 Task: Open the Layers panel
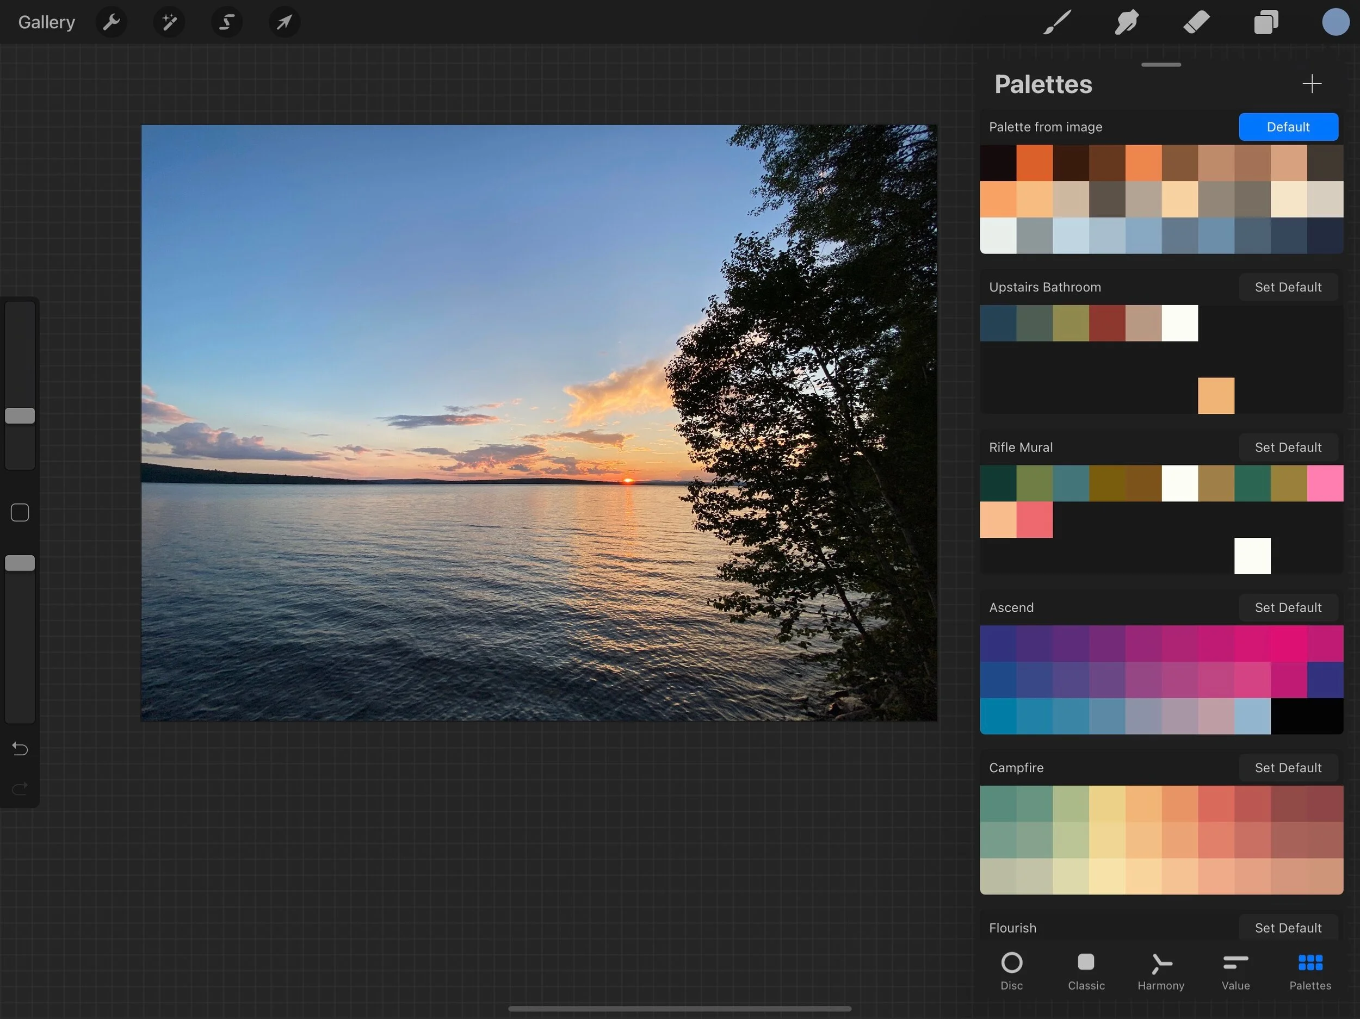[x=1266, y=23]
